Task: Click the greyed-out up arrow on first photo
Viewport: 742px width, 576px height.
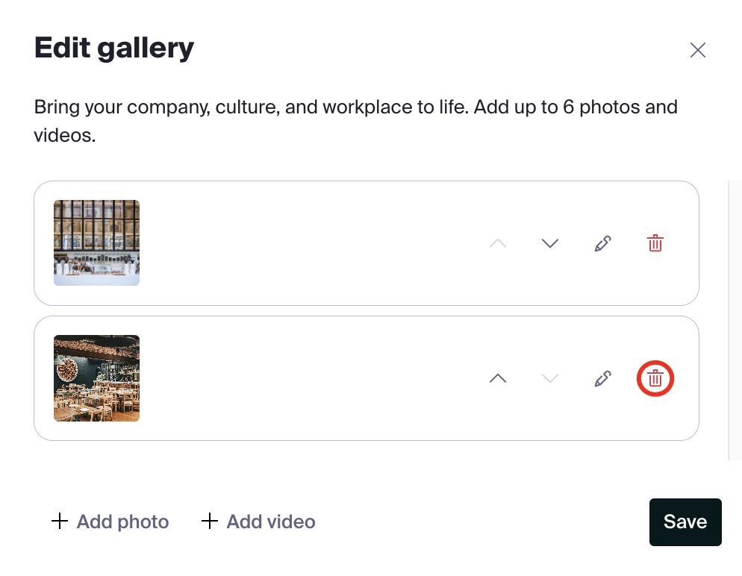Action: click(x=498, y=243)
